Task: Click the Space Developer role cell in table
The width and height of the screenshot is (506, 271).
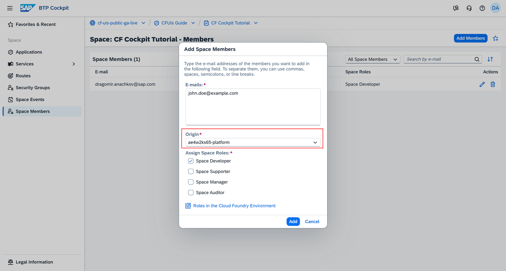Action: tap(363, 84)
